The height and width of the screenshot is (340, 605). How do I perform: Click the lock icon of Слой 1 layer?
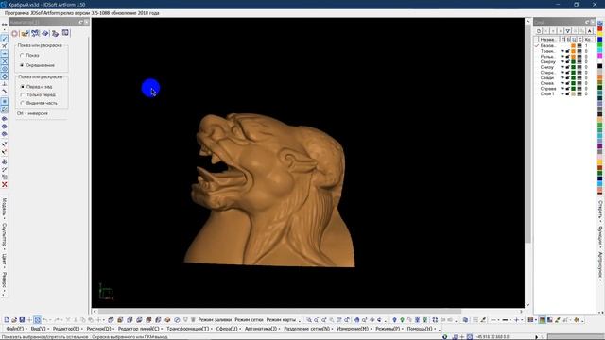pyautogui.click(x=567, y=94)
